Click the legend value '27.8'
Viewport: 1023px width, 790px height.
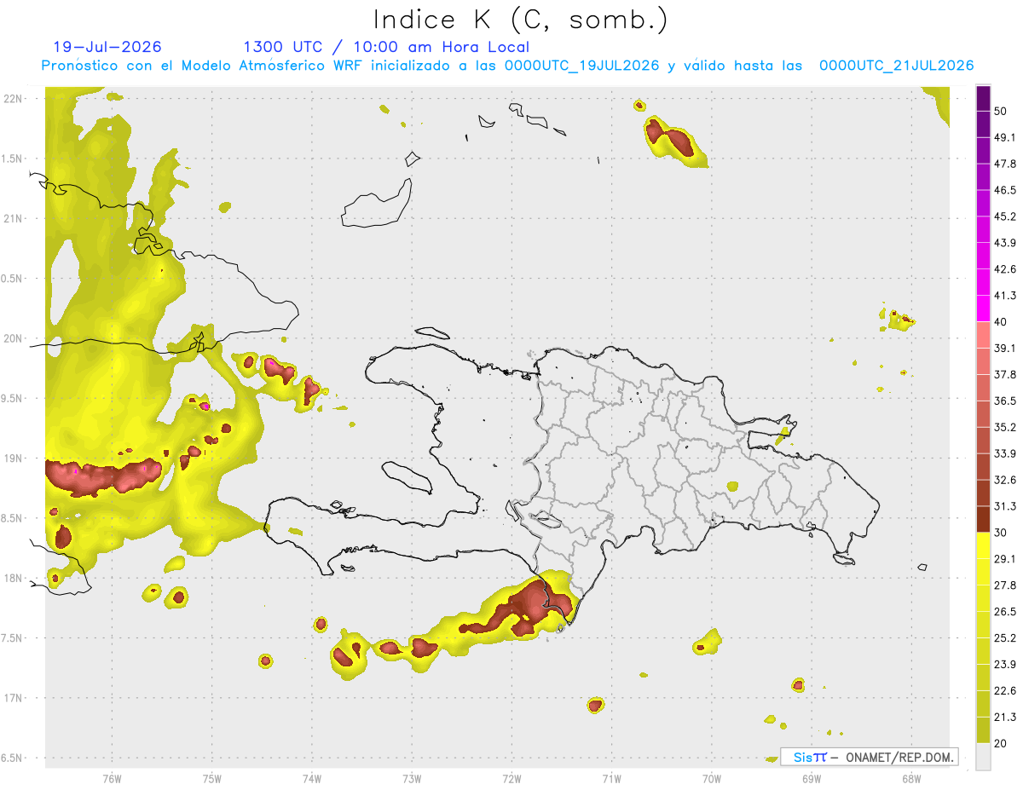[x=1005, y=585]
